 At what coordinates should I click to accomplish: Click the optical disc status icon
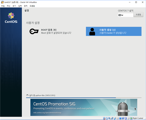(107, 118)
